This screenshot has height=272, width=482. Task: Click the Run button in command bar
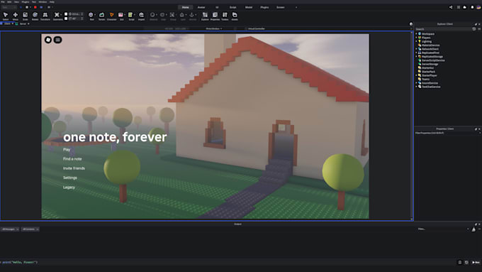[476, 263]
